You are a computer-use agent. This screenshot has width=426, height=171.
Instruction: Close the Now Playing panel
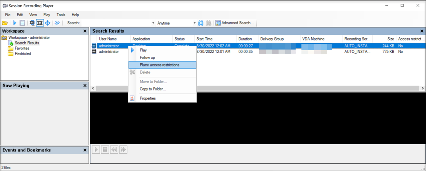[x=85, y=86]
